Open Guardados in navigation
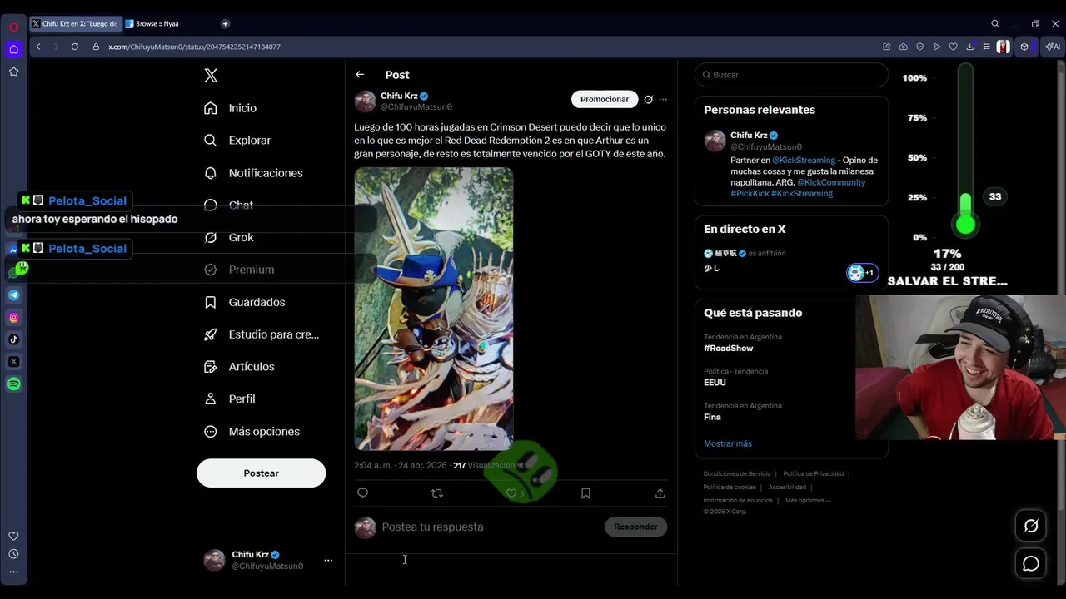Viewport: 1066px width, 599px height. 246,302
